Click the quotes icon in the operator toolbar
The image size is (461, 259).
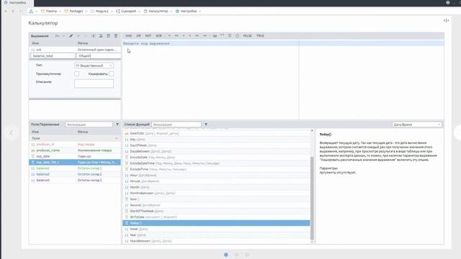click(x=223, y=35)
